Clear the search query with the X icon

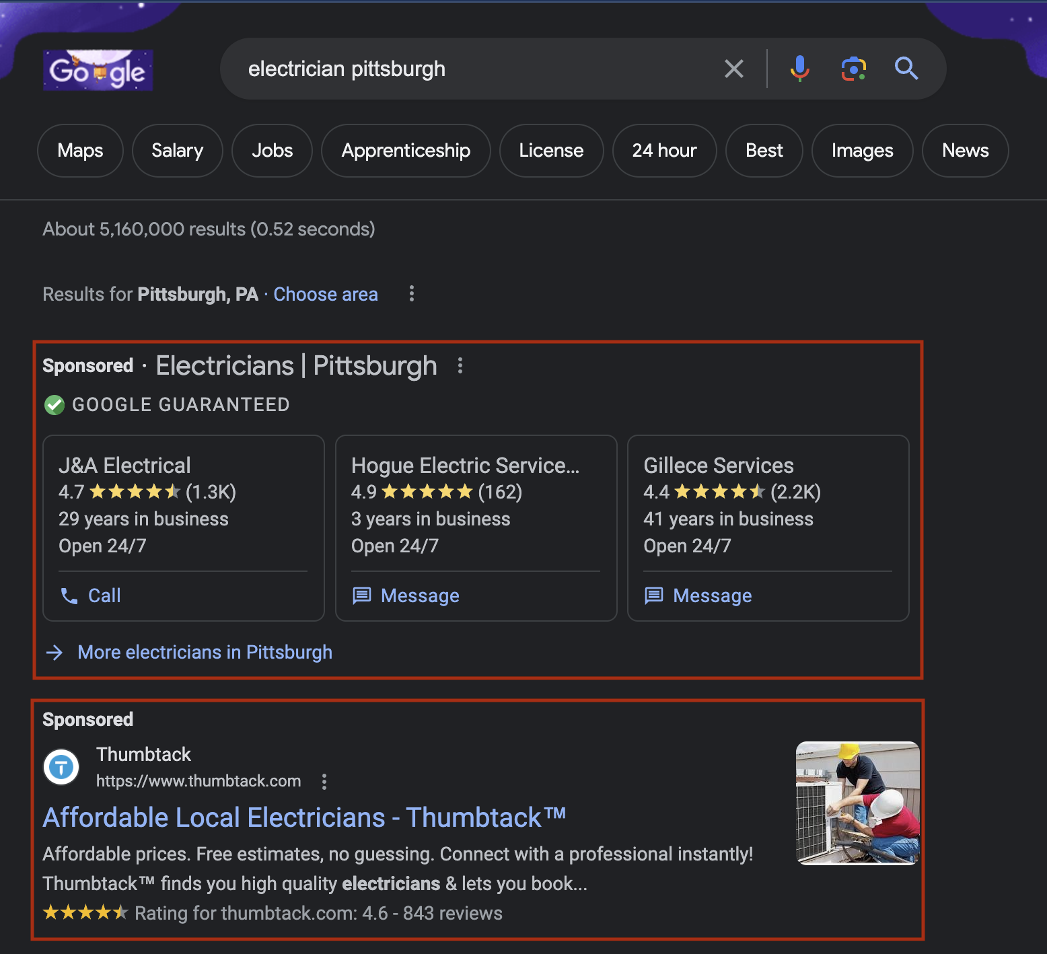(x=733, y=69)
